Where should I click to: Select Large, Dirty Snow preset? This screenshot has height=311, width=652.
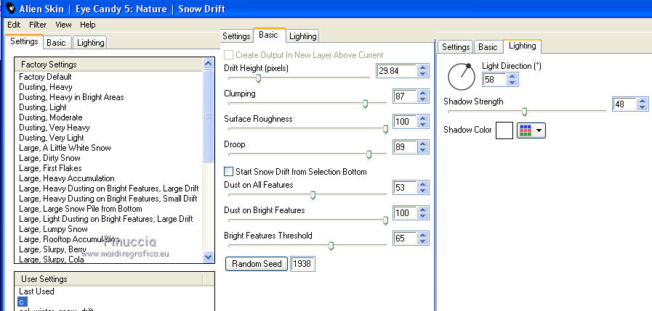(x=50, y=158)
